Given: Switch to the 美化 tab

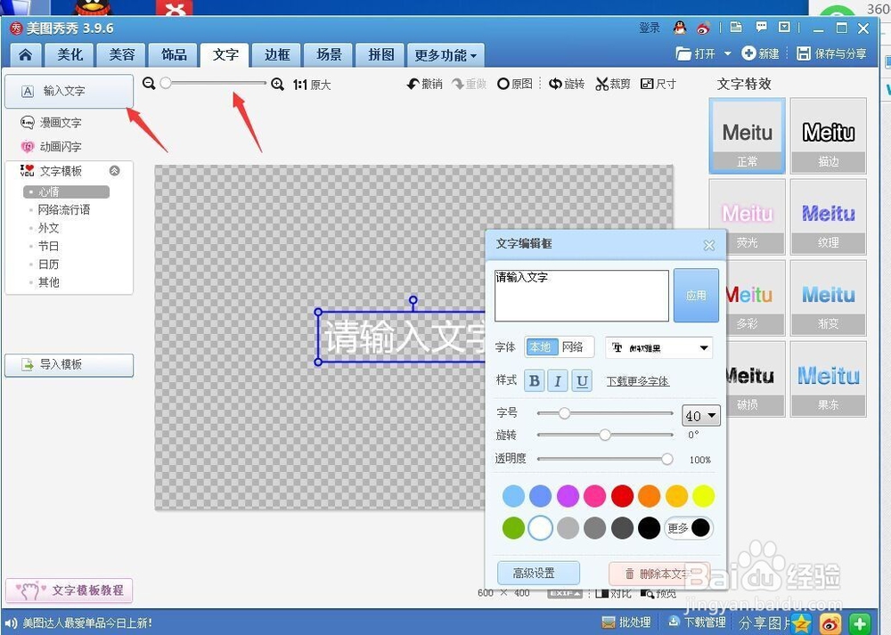Looking at the screenshot, I should click(69, 54).
